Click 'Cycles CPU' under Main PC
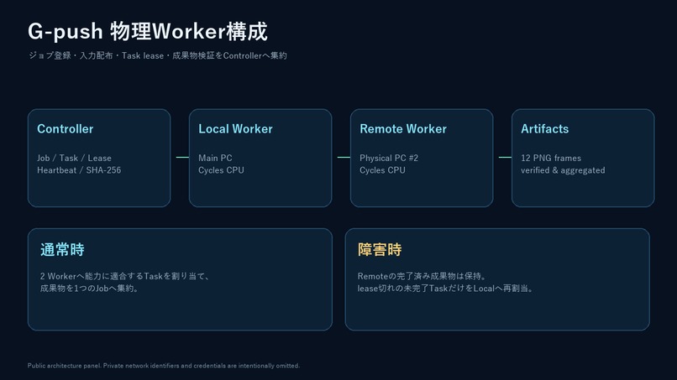 221,170
